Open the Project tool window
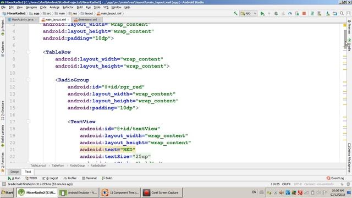 point(3,28)
